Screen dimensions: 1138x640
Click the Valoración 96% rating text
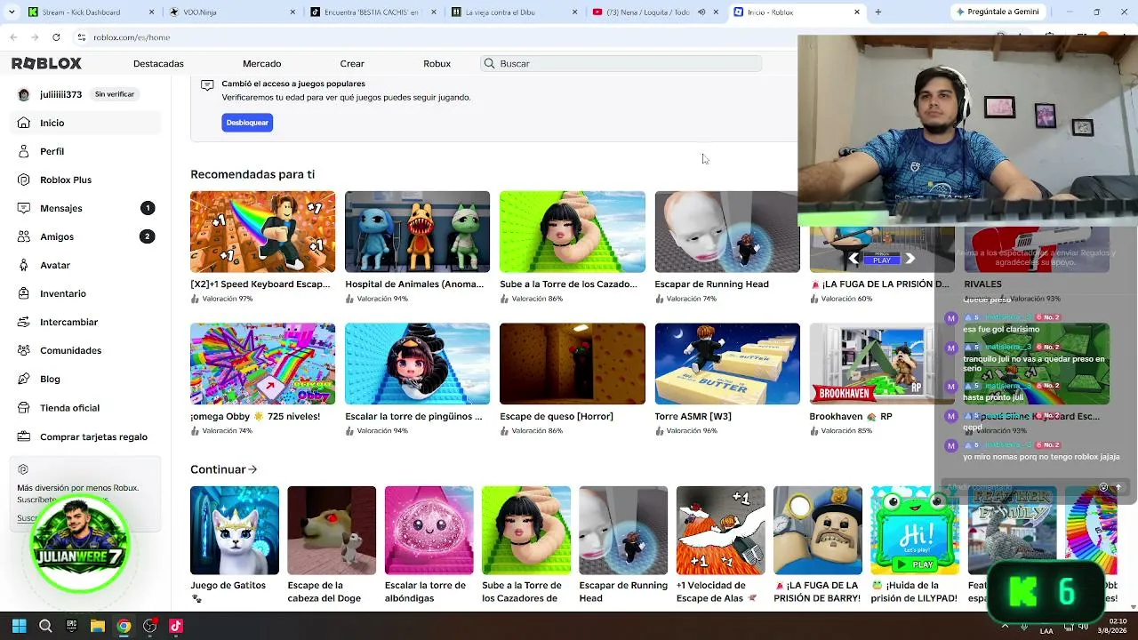692,430
